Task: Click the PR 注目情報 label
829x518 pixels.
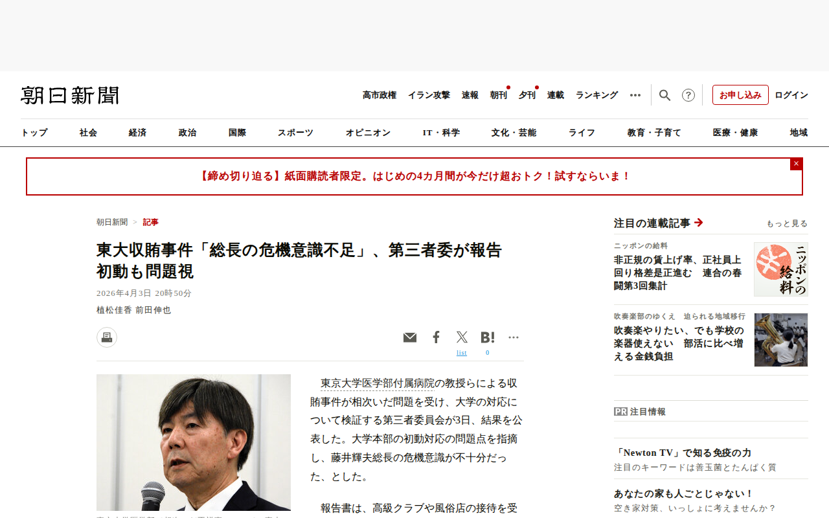Action: [640, 412]
